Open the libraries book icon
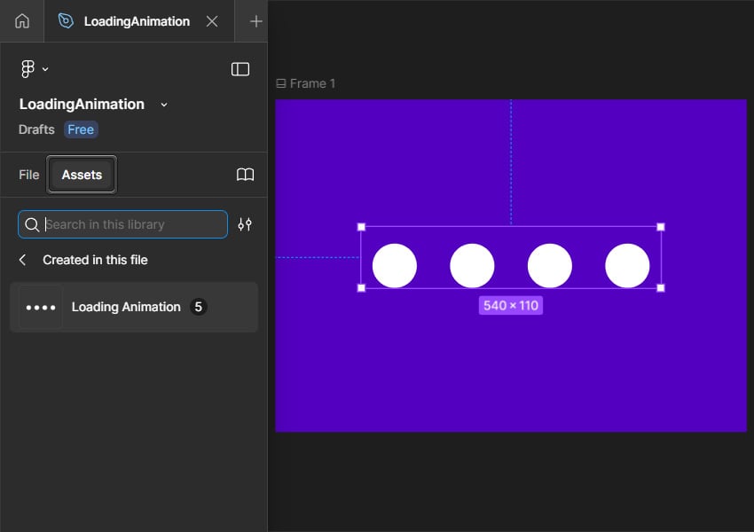The width and height of the screenshot is (754, 532). (x=246, y=175)
